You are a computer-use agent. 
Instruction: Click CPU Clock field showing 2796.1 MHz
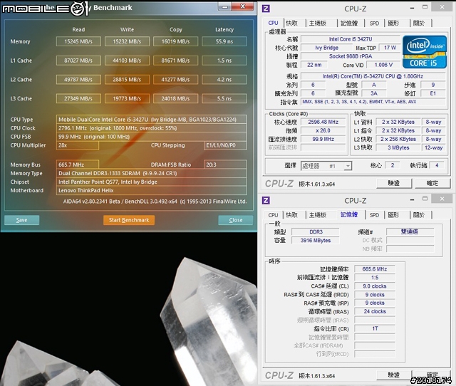pyautogui.click(x=152, y=128)
